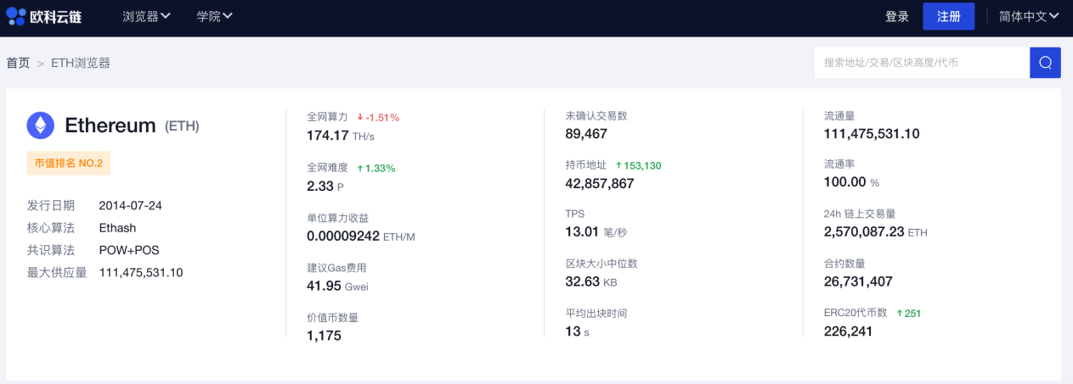Click the 24h 链上交易量 label
The image size is (1073, 384).
pyautogui.click(x=860, y=214)
